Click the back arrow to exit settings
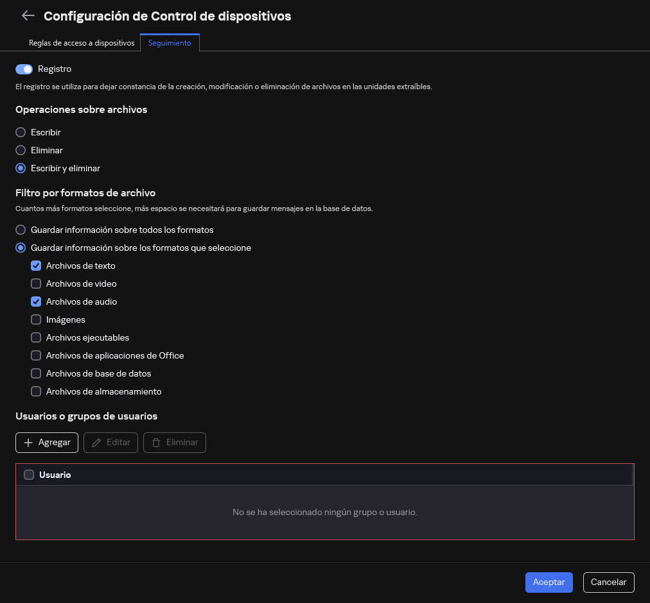Viewport: 650px width, 603px height. (x=28, y=15)
